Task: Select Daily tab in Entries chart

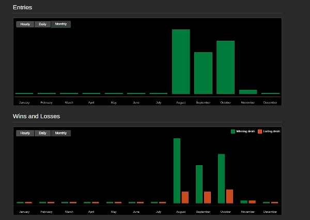Action: 42,24
